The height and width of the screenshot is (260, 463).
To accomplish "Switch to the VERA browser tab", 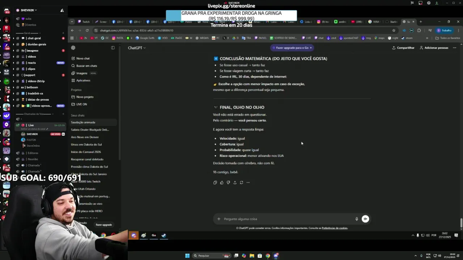I will point(374,22).
